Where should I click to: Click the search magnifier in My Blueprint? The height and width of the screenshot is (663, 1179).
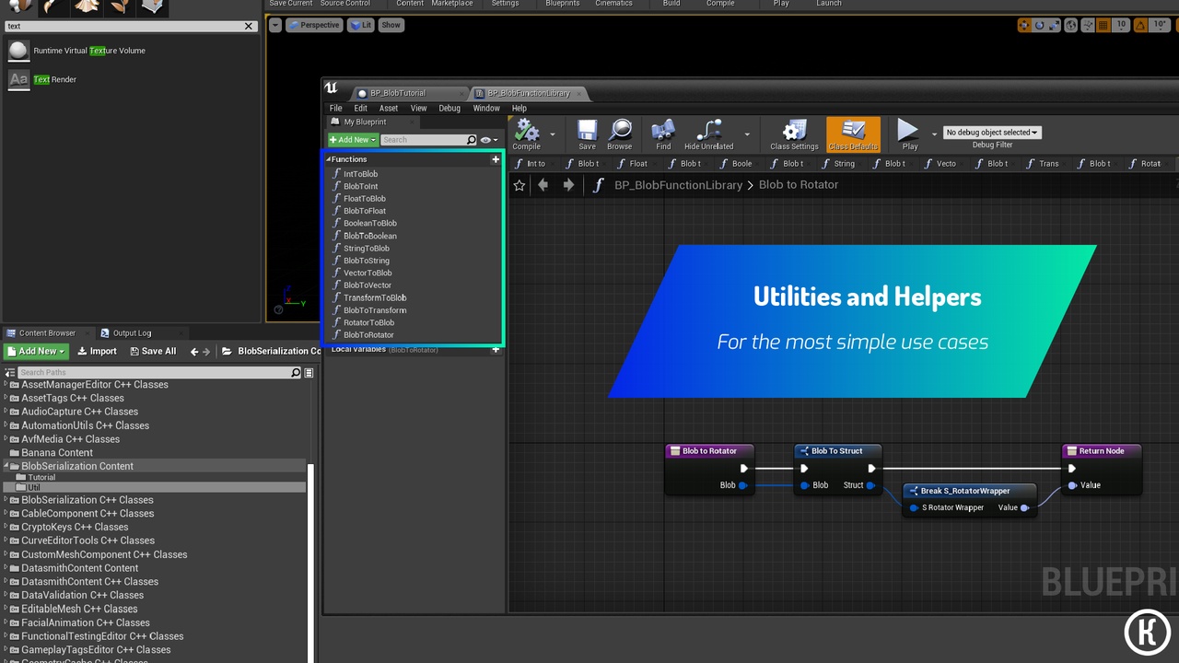472,140
